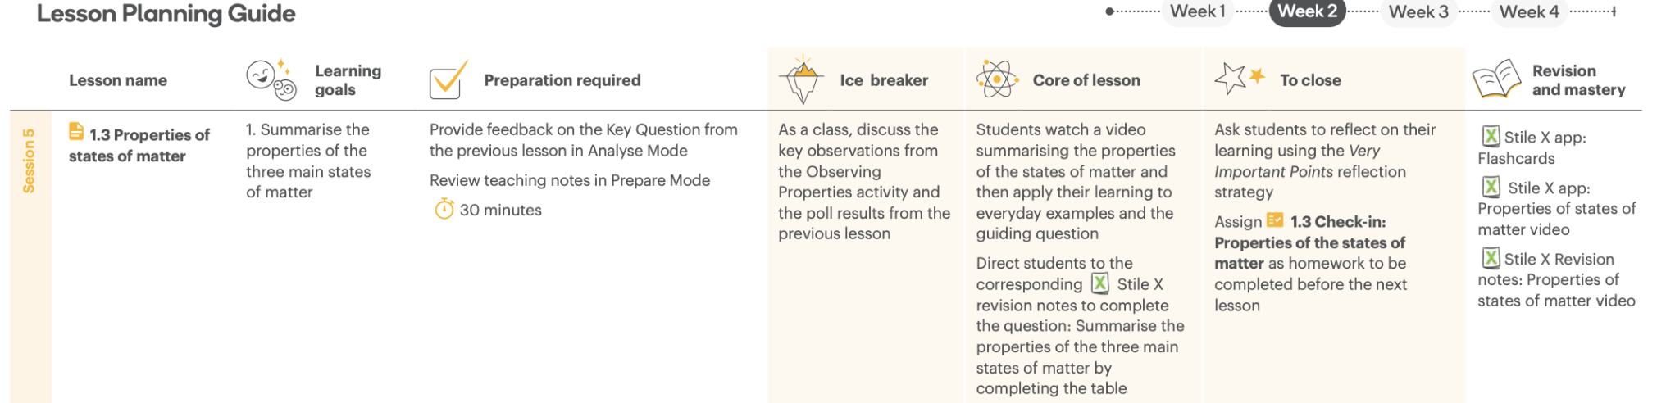This screenshot has height=403, width=1666.
Task: Click the Stile X icon for Revision notes
Action: pyautogui.click(x=1491, y=258)
